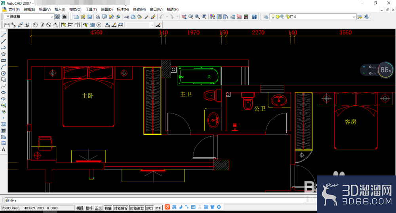The image size is (396, 213).
Task: Start Angular dimension tool
Action: point(55,25)
